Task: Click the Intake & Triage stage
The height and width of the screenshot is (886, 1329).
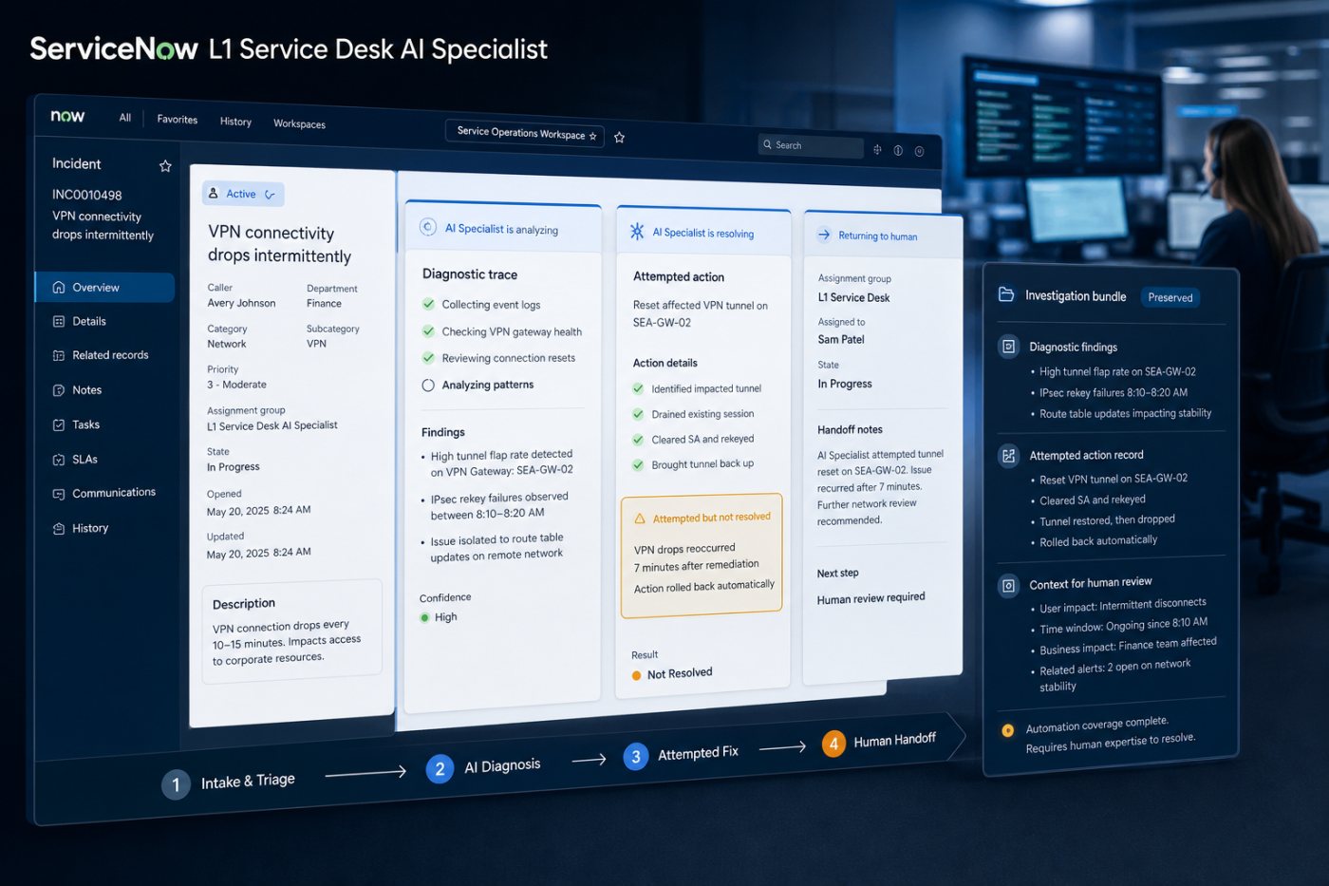Action: coord(229,782)
